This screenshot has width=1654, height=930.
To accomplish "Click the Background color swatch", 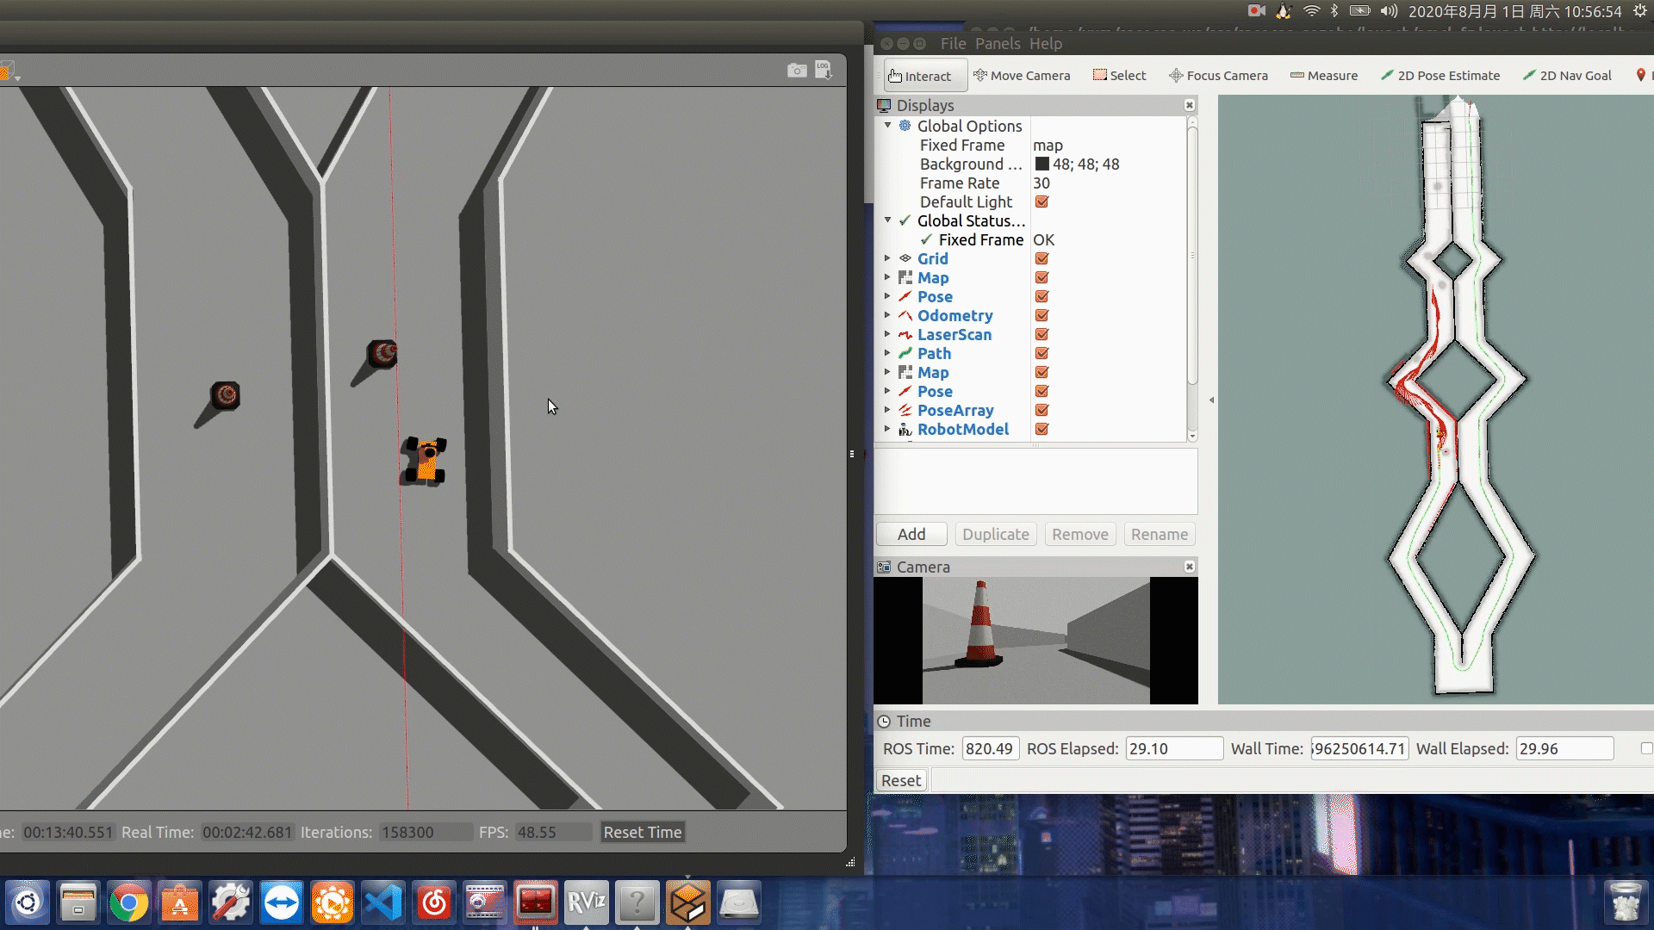I will (x=1042, y=164).
